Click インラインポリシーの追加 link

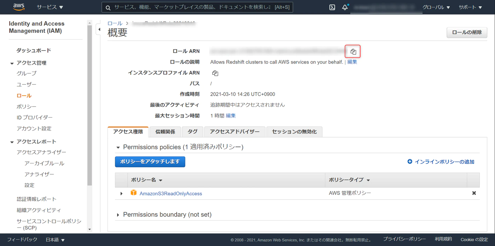pyautogui.click(x=444, y=162)
